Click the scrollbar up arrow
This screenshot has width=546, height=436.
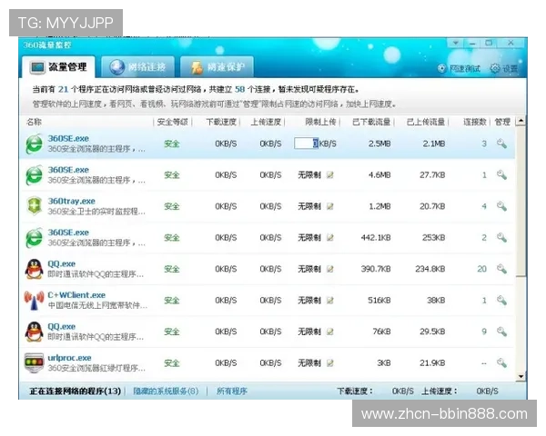pos(521,121)
